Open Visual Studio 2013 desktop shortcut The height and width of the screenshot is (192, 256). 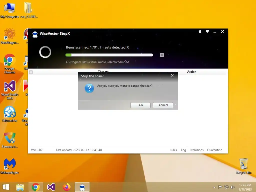(10, 90)
